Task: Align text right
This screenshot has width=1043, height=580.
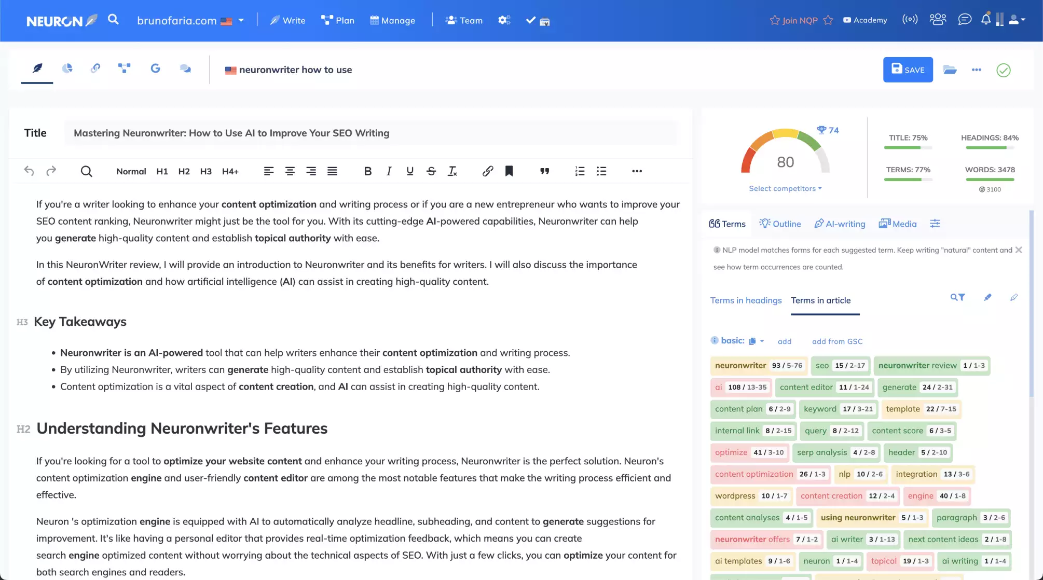Action: tap(311, 171)
